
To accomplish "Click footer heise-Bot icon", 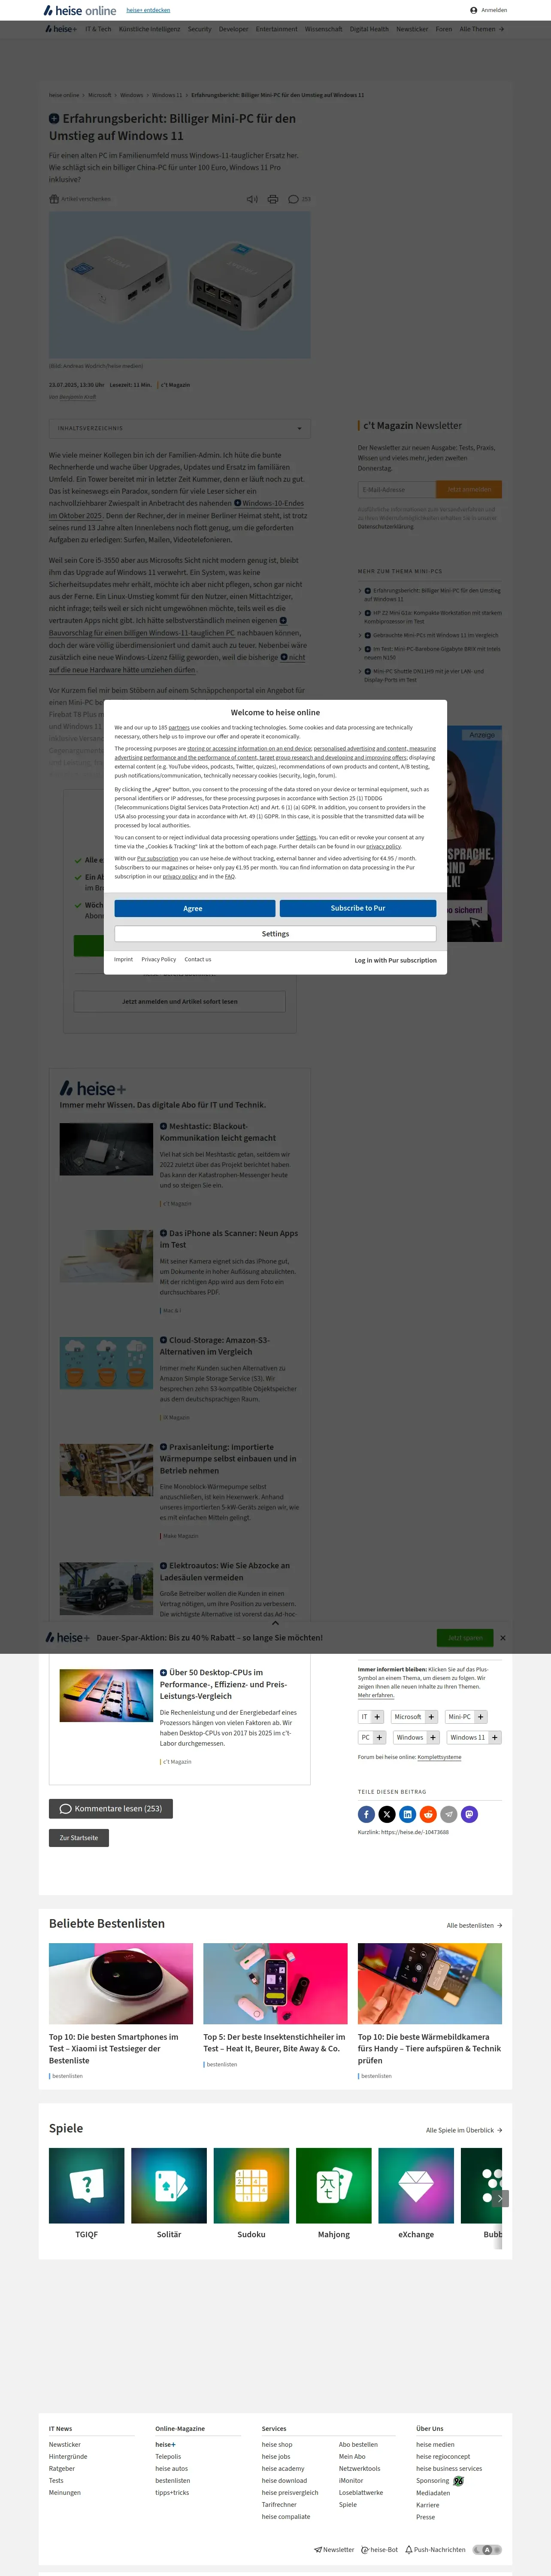I will tap(365, 2550).
